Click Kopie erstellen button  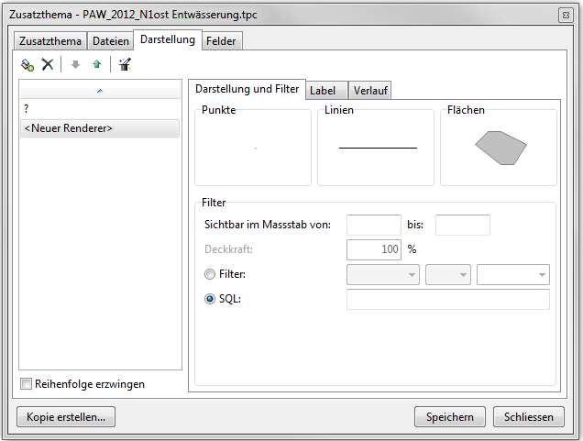[x=66, y=417]
